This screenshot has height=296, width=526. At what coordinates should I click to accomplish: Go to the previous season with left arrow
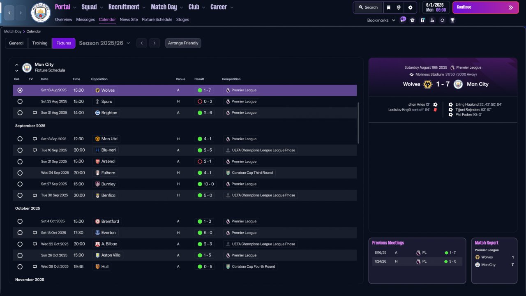tap(141, 43)
